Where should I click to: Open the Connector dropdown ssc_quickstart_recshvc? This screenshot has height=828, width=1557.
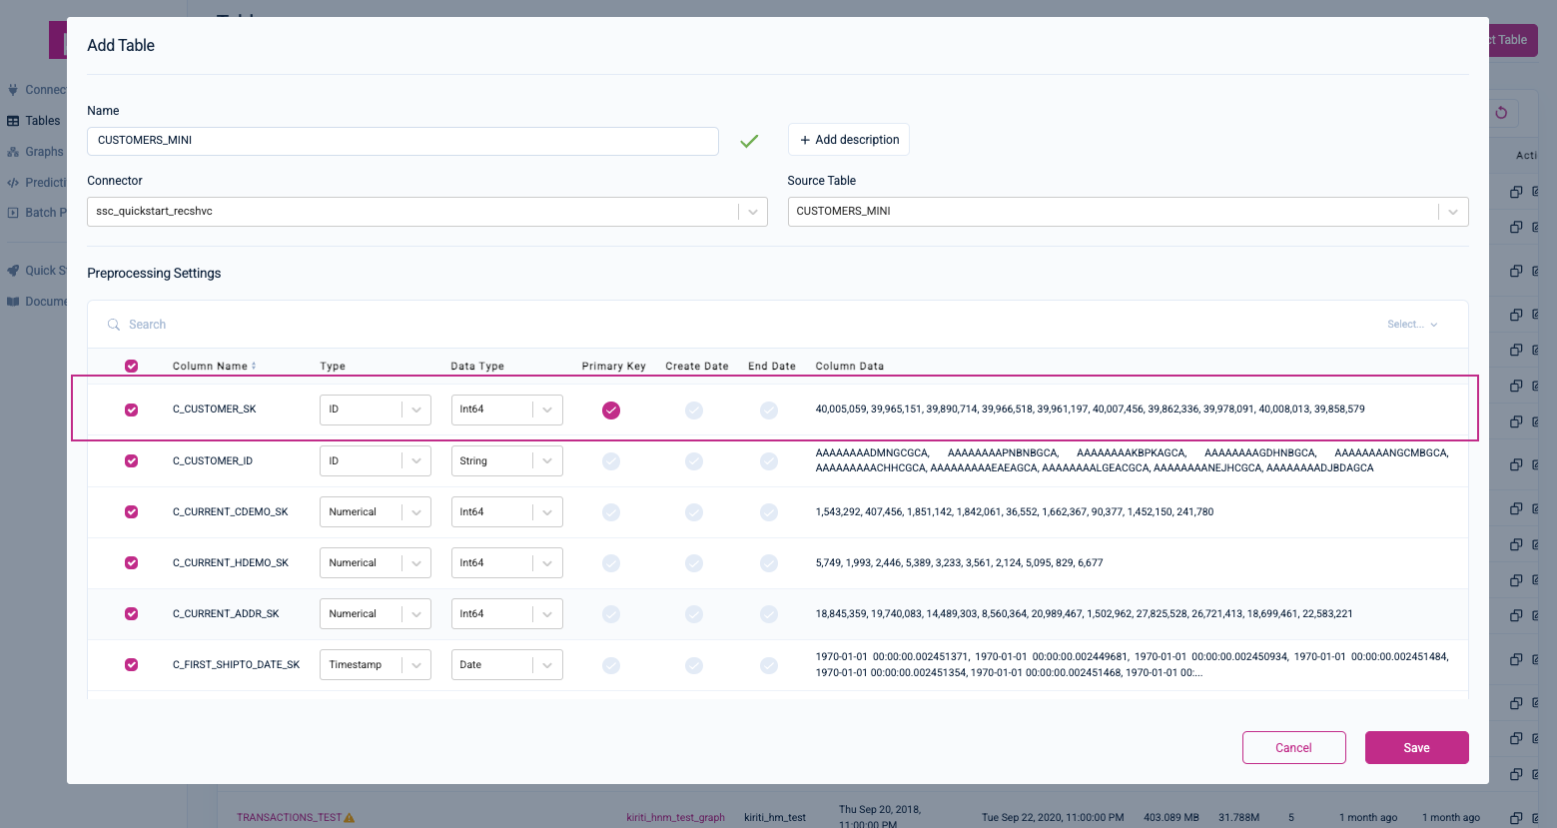pyautogui.click(x=426, y=212)
